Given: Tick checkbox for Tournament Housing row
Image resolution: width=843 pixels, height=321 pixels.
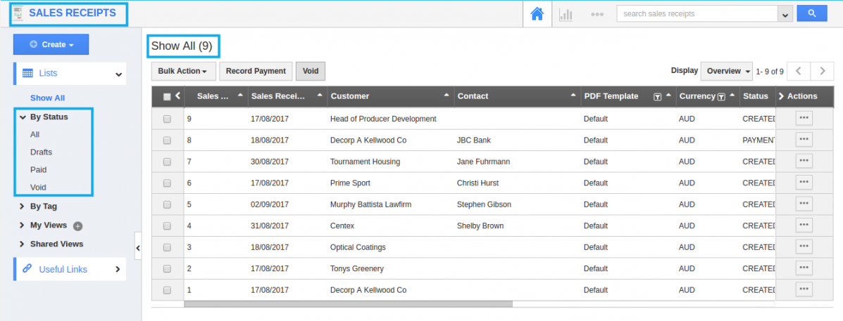Looking at the screenshot, I should click(167, 162).
